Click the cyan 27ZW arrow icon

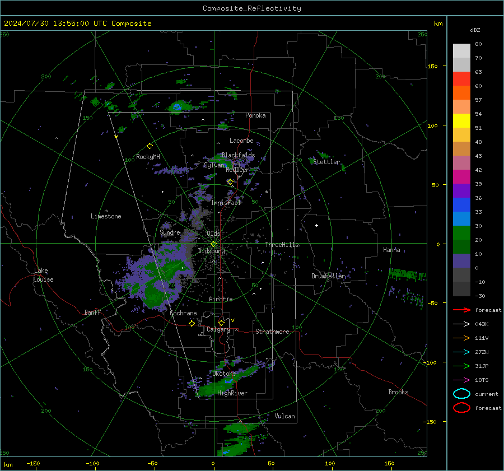point(461,352)
